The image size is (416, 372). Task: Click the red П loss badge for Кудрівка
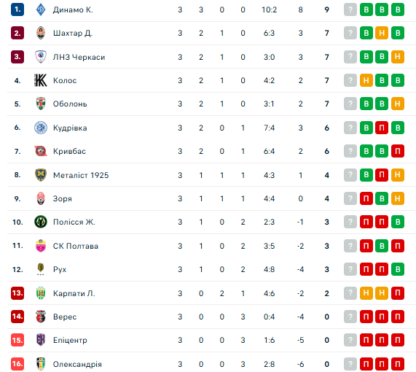click(382, 128)
